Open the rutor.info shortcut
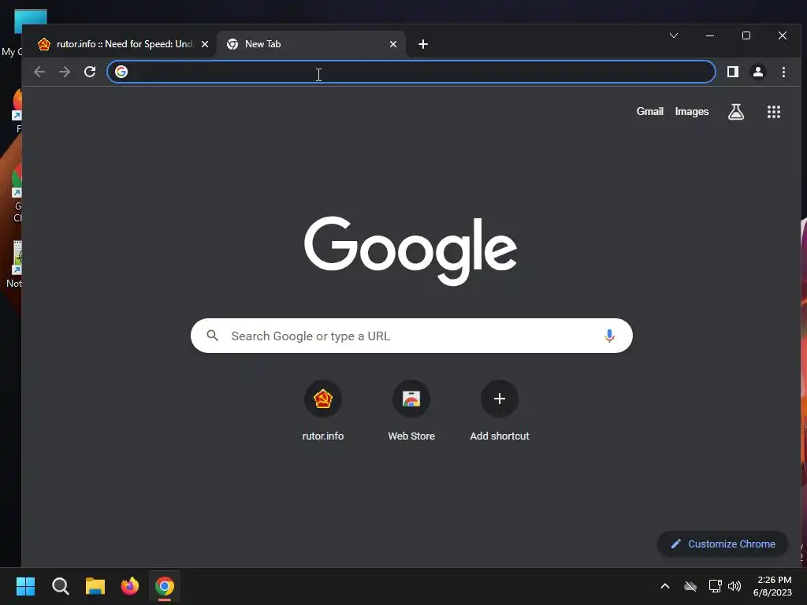The width and height of the screenshot is (807, 605). tap(322, 410)
